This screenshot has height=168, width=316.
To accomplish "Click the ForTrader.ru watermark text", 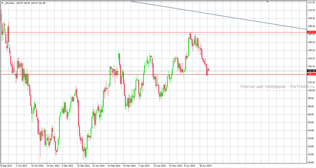I will coord(277,87).
